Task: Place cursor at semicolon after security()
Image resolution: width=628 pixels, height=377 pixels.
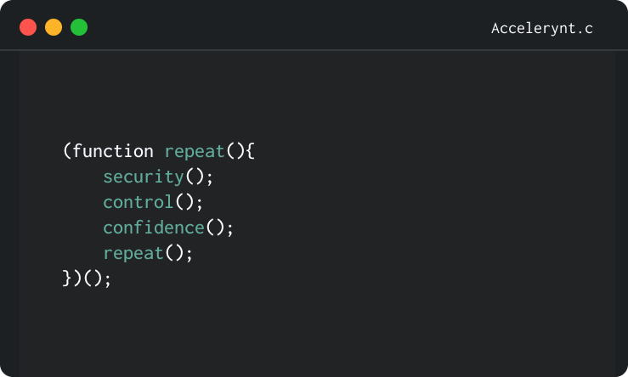Action: coord(210,177)
